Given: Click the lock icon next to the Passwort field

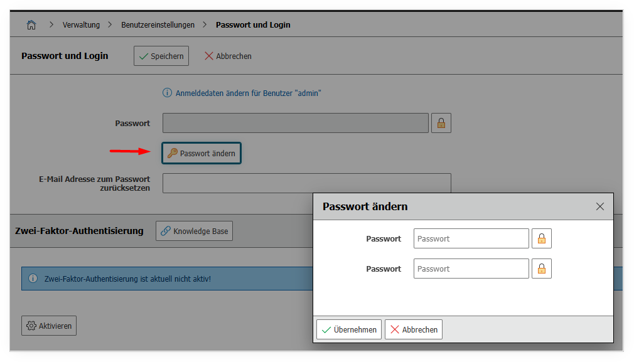Looking at the screenshot, I should tap(441, 122).
